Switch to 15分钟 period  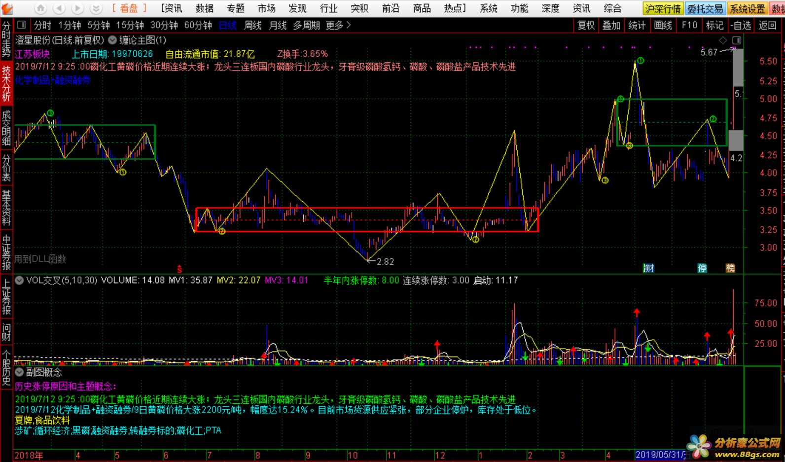coord(130,25)
